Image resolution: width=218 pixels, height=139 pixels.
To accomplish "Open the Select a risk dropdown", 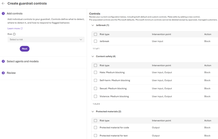I will 46,40.
